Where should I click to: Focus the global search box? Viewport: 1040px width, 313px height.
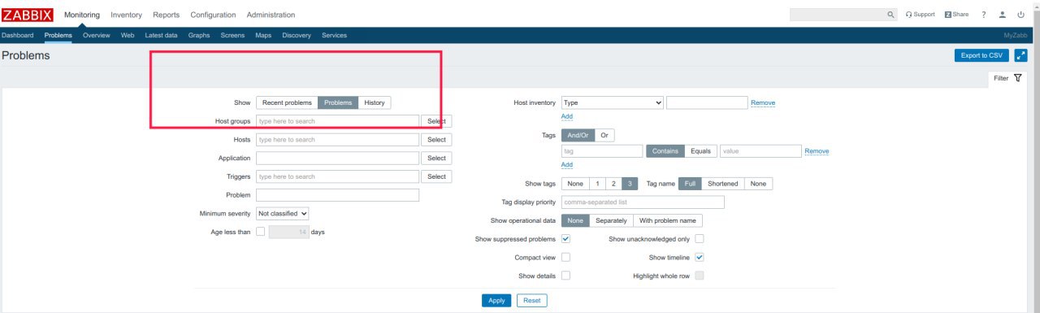pyautogui.click(x=837, y=15)
